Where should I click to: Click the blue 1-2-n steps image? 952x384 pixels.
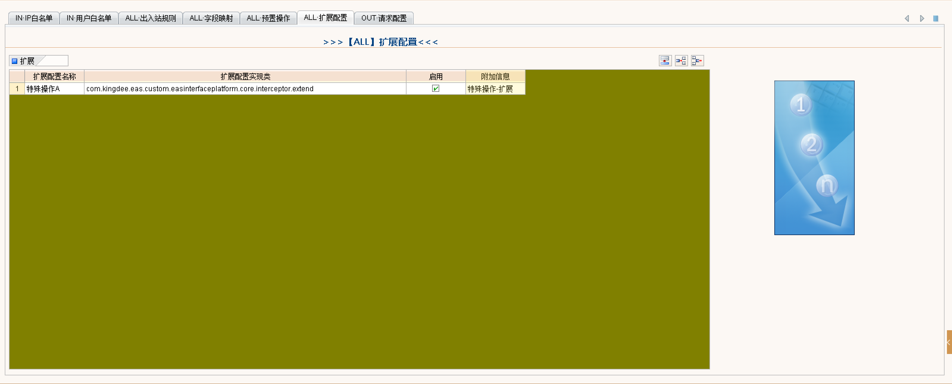tap(814, 158)
